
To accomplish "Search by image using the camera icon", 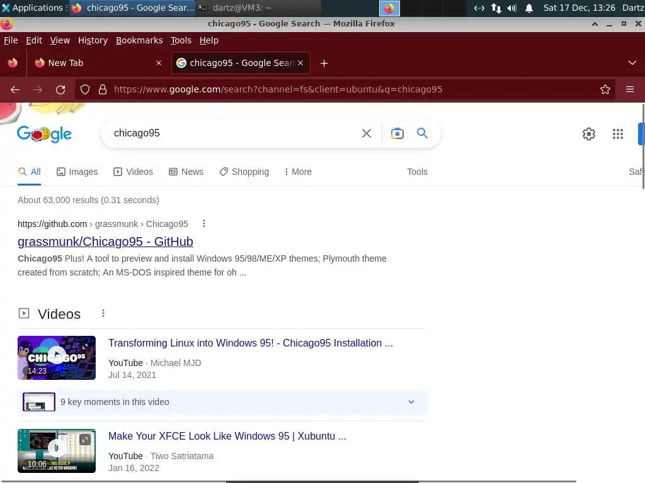I will [x=397, y=133].
